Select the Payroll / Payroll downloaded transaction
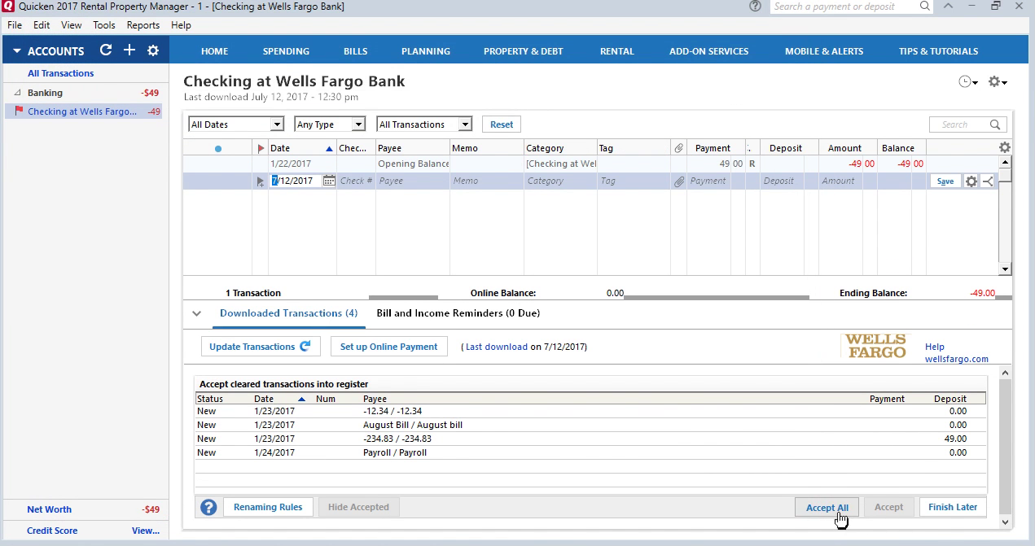Viewport: 1035px width, 546px height. click(590, 452)
